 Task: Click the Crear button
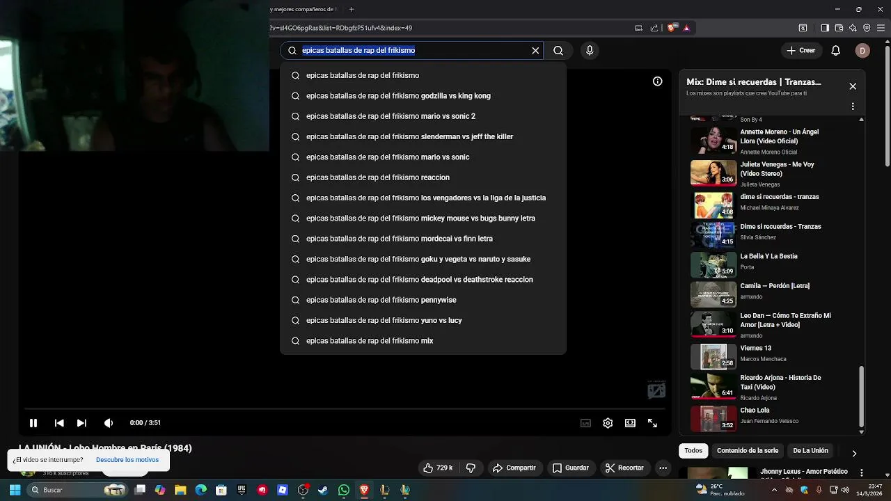(x=801, y=50)
